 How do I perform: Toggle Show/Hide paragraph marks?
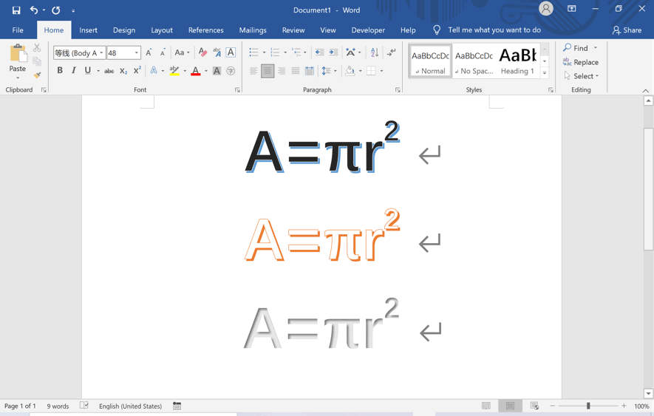(x=392, y=52)
